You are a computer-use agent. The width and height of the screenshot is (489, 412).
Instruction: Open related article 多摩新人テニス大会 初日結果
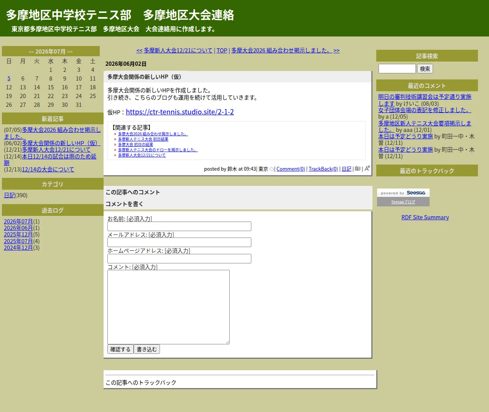[x=143, y=139]
